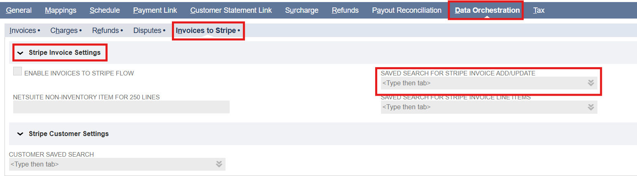Image resolution: width=637 pixels, height=176 pixels.
Task: Open the Customer Statement Link tab
Action: coord(231,10)
